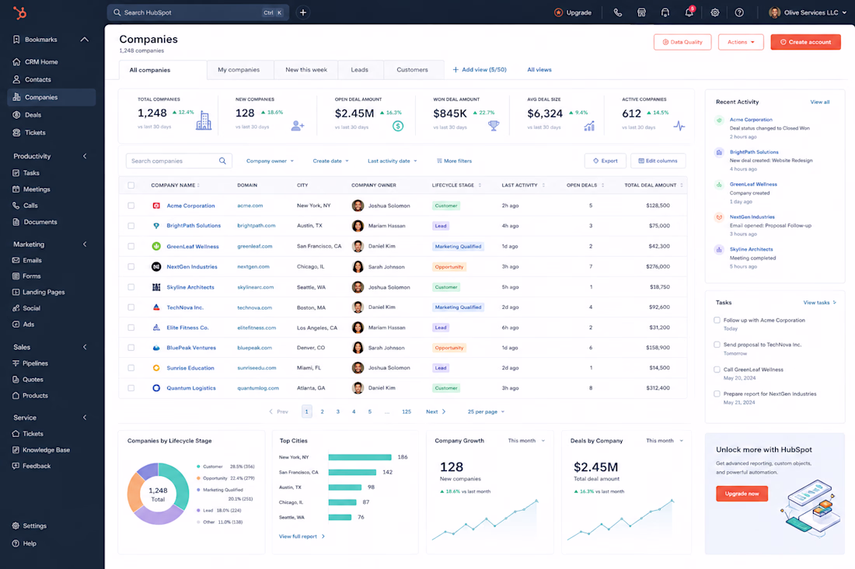
Task: Collapse the Sales section
Action: click(85, 348)
